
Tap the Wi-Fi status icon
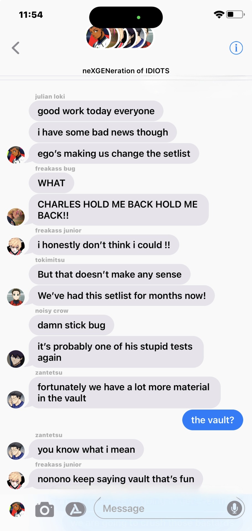tap(219, 15)
